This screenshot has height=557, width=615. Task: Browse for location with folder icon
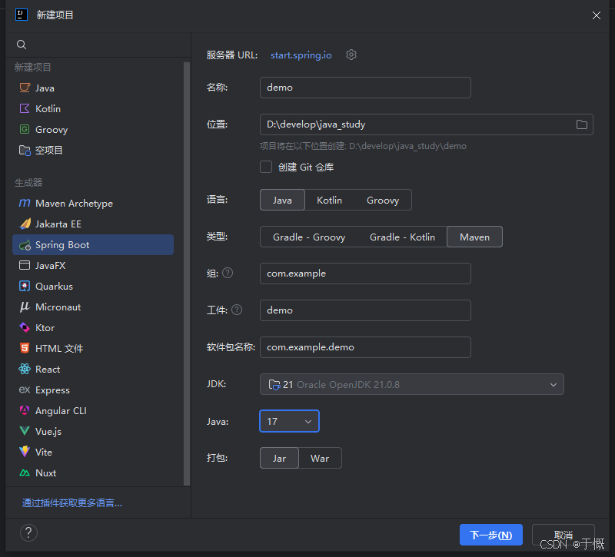point(582,124)
